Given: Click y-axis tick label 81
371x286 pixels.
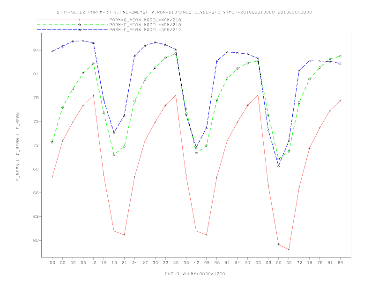Looking at the screenshot, I should point(36,74).
